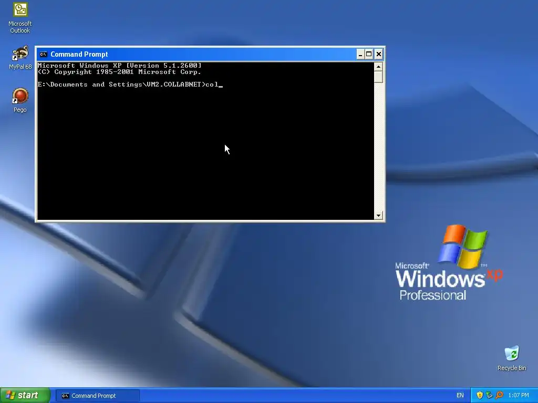Click the orange magnifier tray icon

click(x=499, y=395)
